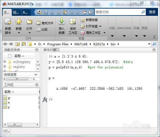The image size is (160, 137).
Task: Click the switch windows icon
Action: pyautogui.click(x=84, y=12)
